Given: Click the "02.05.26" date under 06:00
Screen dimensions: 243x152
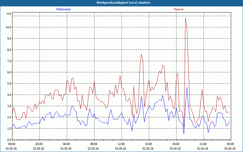Looking at the screenshot, I should tap(66, 149).
